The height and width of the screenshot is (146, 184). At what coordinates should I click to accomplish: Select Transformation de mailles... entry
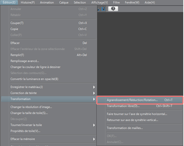140,128
